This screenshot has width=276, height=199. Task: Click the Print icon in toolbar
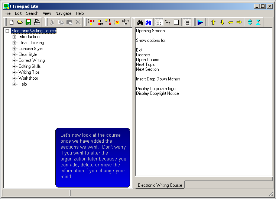(37, 22)
